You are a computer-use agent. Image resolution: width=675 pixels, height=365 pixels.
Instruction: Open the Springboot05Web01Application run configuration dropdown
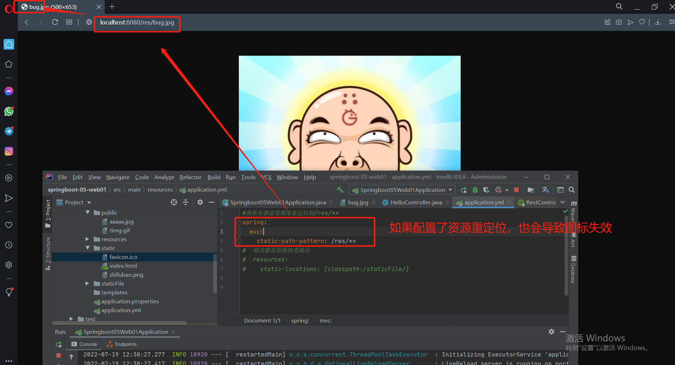402,190
